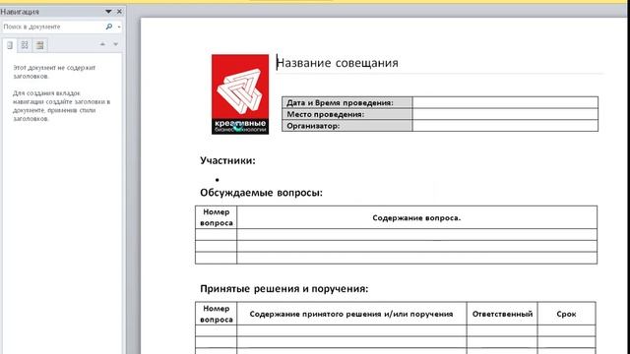This screenshot has height=354, width=630.
Task: Click the 'Срок' column header
Action: pyautogui.click(x=567, y=315)
